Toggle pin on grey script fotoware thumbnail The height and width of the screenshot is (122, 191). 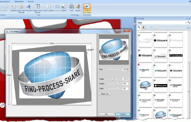click(x=139, y=35)
